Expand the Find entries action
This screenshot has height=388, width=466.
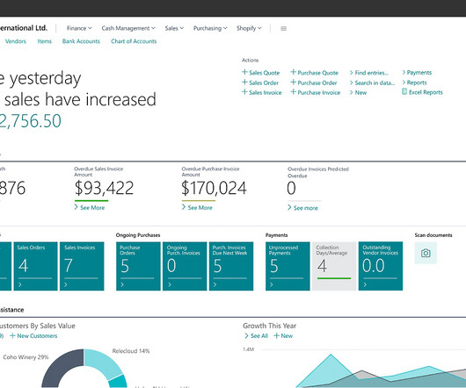coord(369,73)
